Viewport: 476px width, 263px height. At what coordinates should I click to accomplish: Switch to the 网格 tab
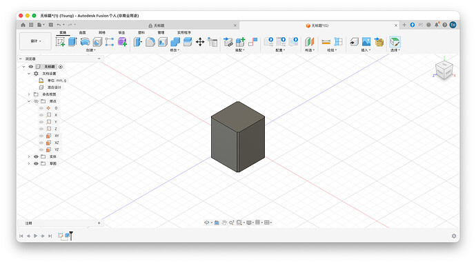pyautogui.click(x=102, y=32)
